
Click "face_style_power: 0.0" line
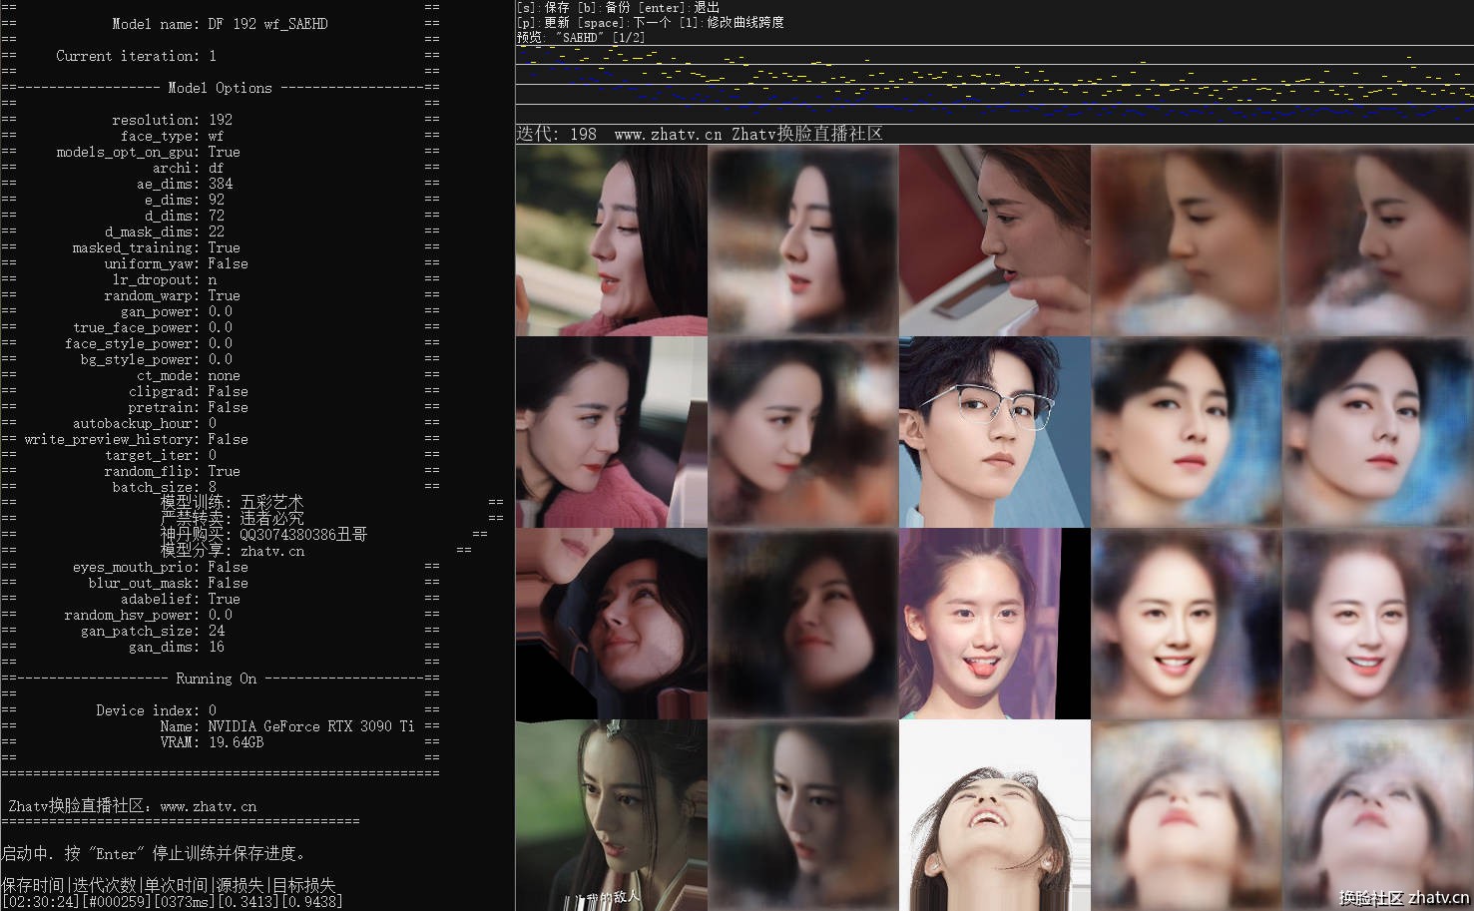click(148, 343)
